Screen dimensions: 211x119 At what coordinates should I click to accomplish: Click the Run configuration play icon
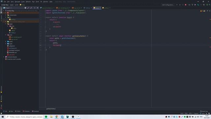177,5
